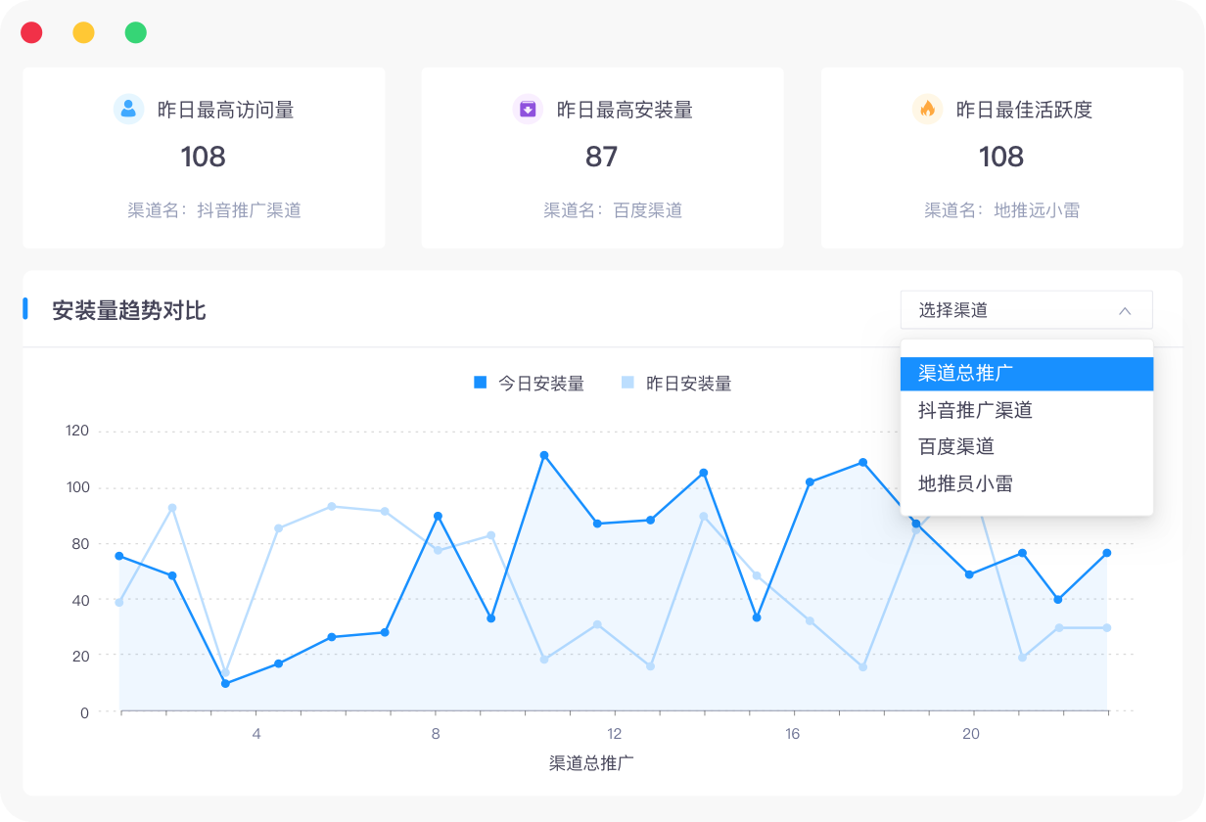Select 渠道总推广 from the dropdown list
The height and width of the screenshot is (822, 1206).
pos(1026,374)
